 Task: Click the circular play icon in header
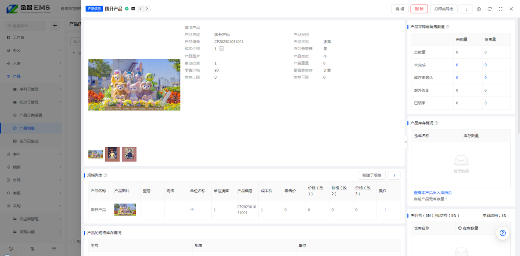tap(479, 9)
